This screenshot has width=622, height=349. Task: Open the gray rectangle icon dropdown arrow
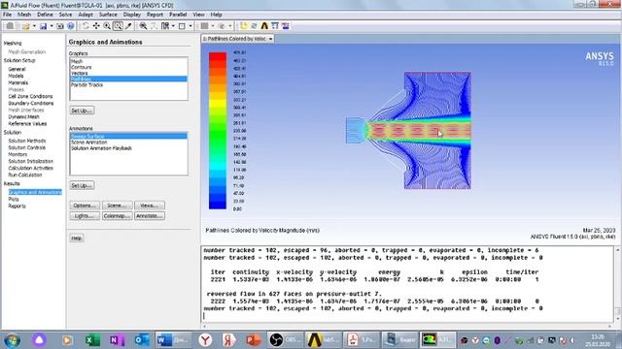[213, 26]
